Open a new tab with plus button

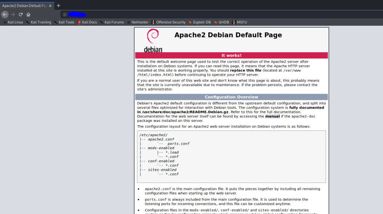pos(58,6)
